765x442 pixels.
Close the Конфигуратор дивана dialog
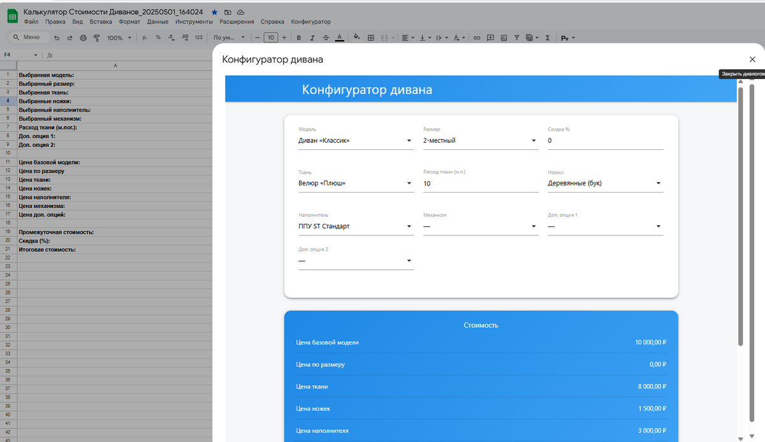(x=752, y=59)
